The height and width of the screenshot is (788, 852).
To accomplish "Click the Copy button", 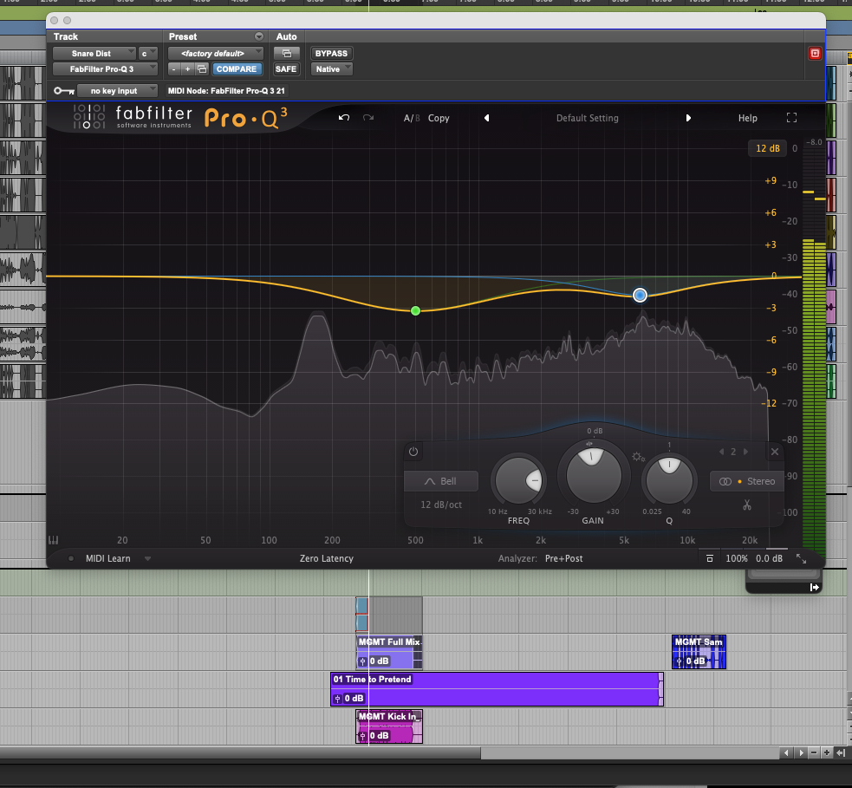I will (x=439, y=118).
